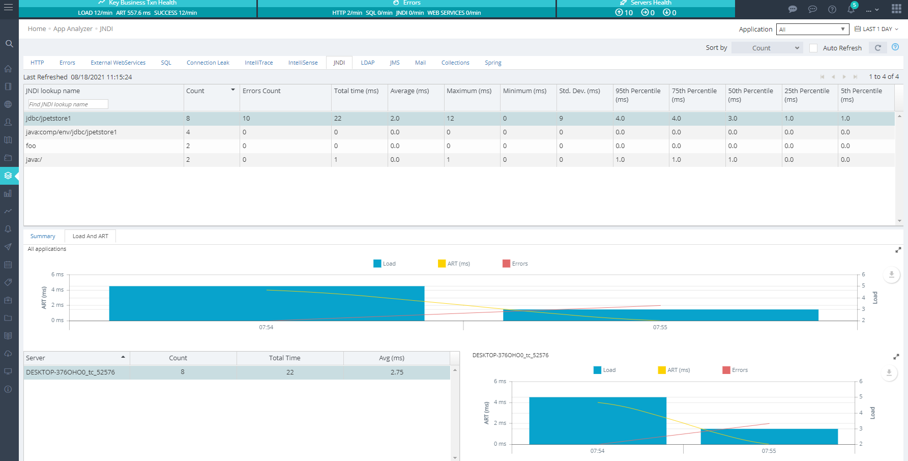Image resolution: width=908 pixels, height=461 pixels.
Task: Open the hamburger menu in sidebar
Action: pos(9,8)
